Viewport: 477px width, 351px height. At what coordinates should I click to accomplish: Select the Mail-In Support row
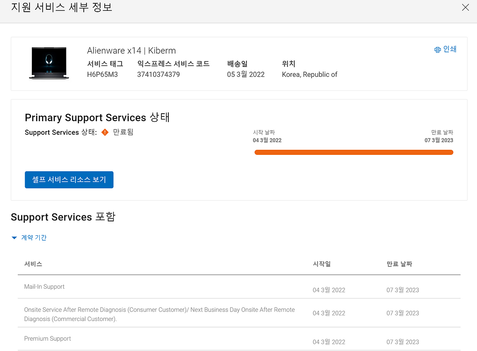click(x=44, y=287)
